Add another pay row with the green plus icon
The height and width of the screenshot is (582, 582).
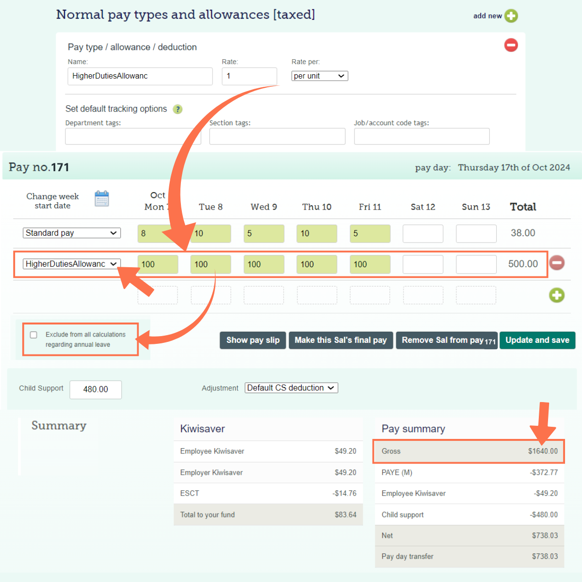557,295
